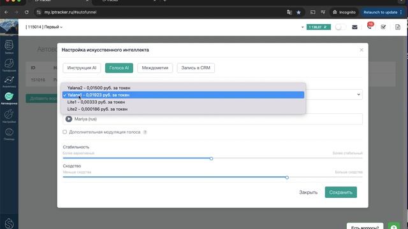Open the small arrow dropdown near balance

(x=302, y=27)
